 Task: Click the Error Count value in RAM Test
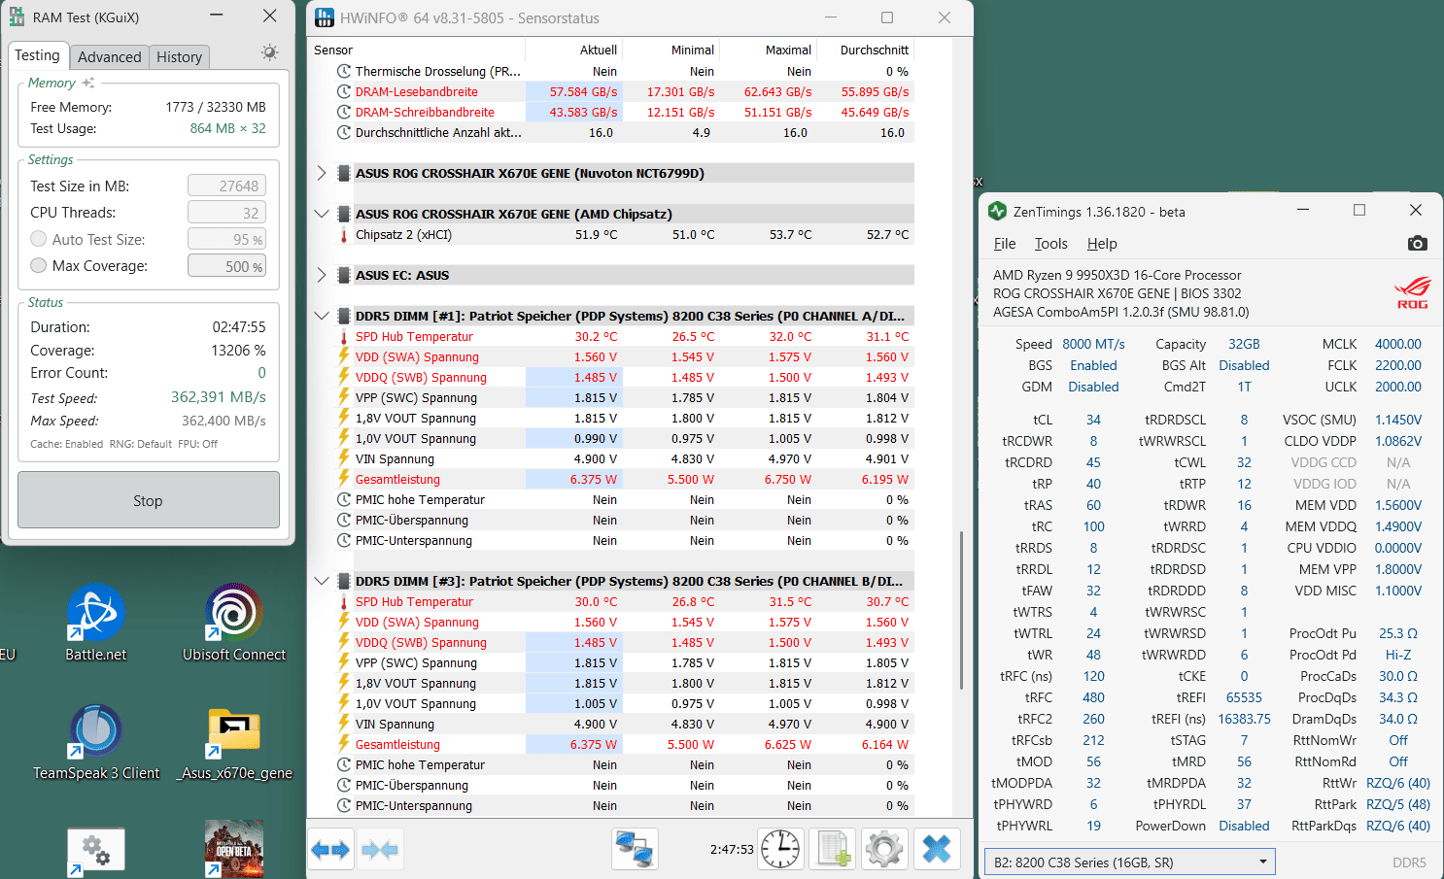(x=261, y=372)
